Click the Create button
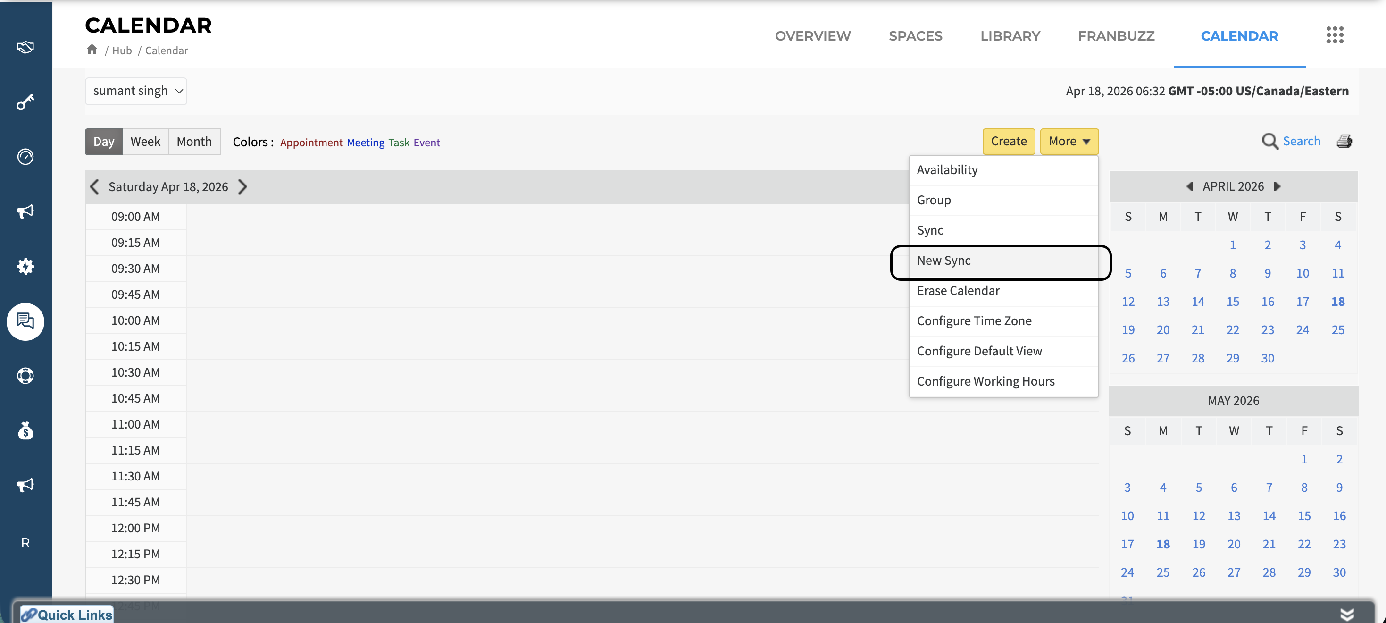The height and width of the screenshot is (623, 1386). [1008, 141]
